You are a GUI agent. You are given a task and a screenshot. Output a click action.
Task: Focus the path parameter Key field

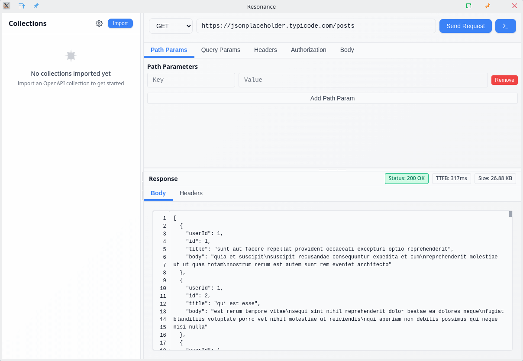(x=191, y=80)
